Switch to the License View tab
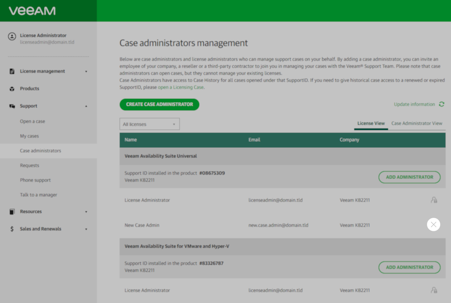 click(371, 123)
